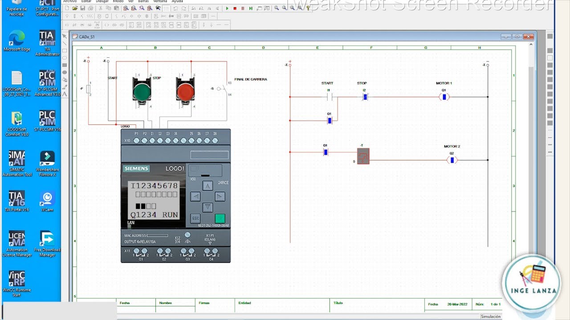The image size is (570, 320).
Task: Open iVCam desktop shortcut
Action: [x=47, y=201]
